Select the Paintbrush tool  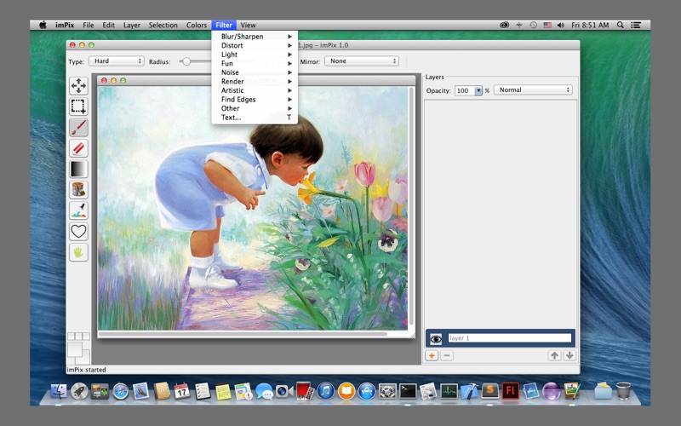click(78, 127)
